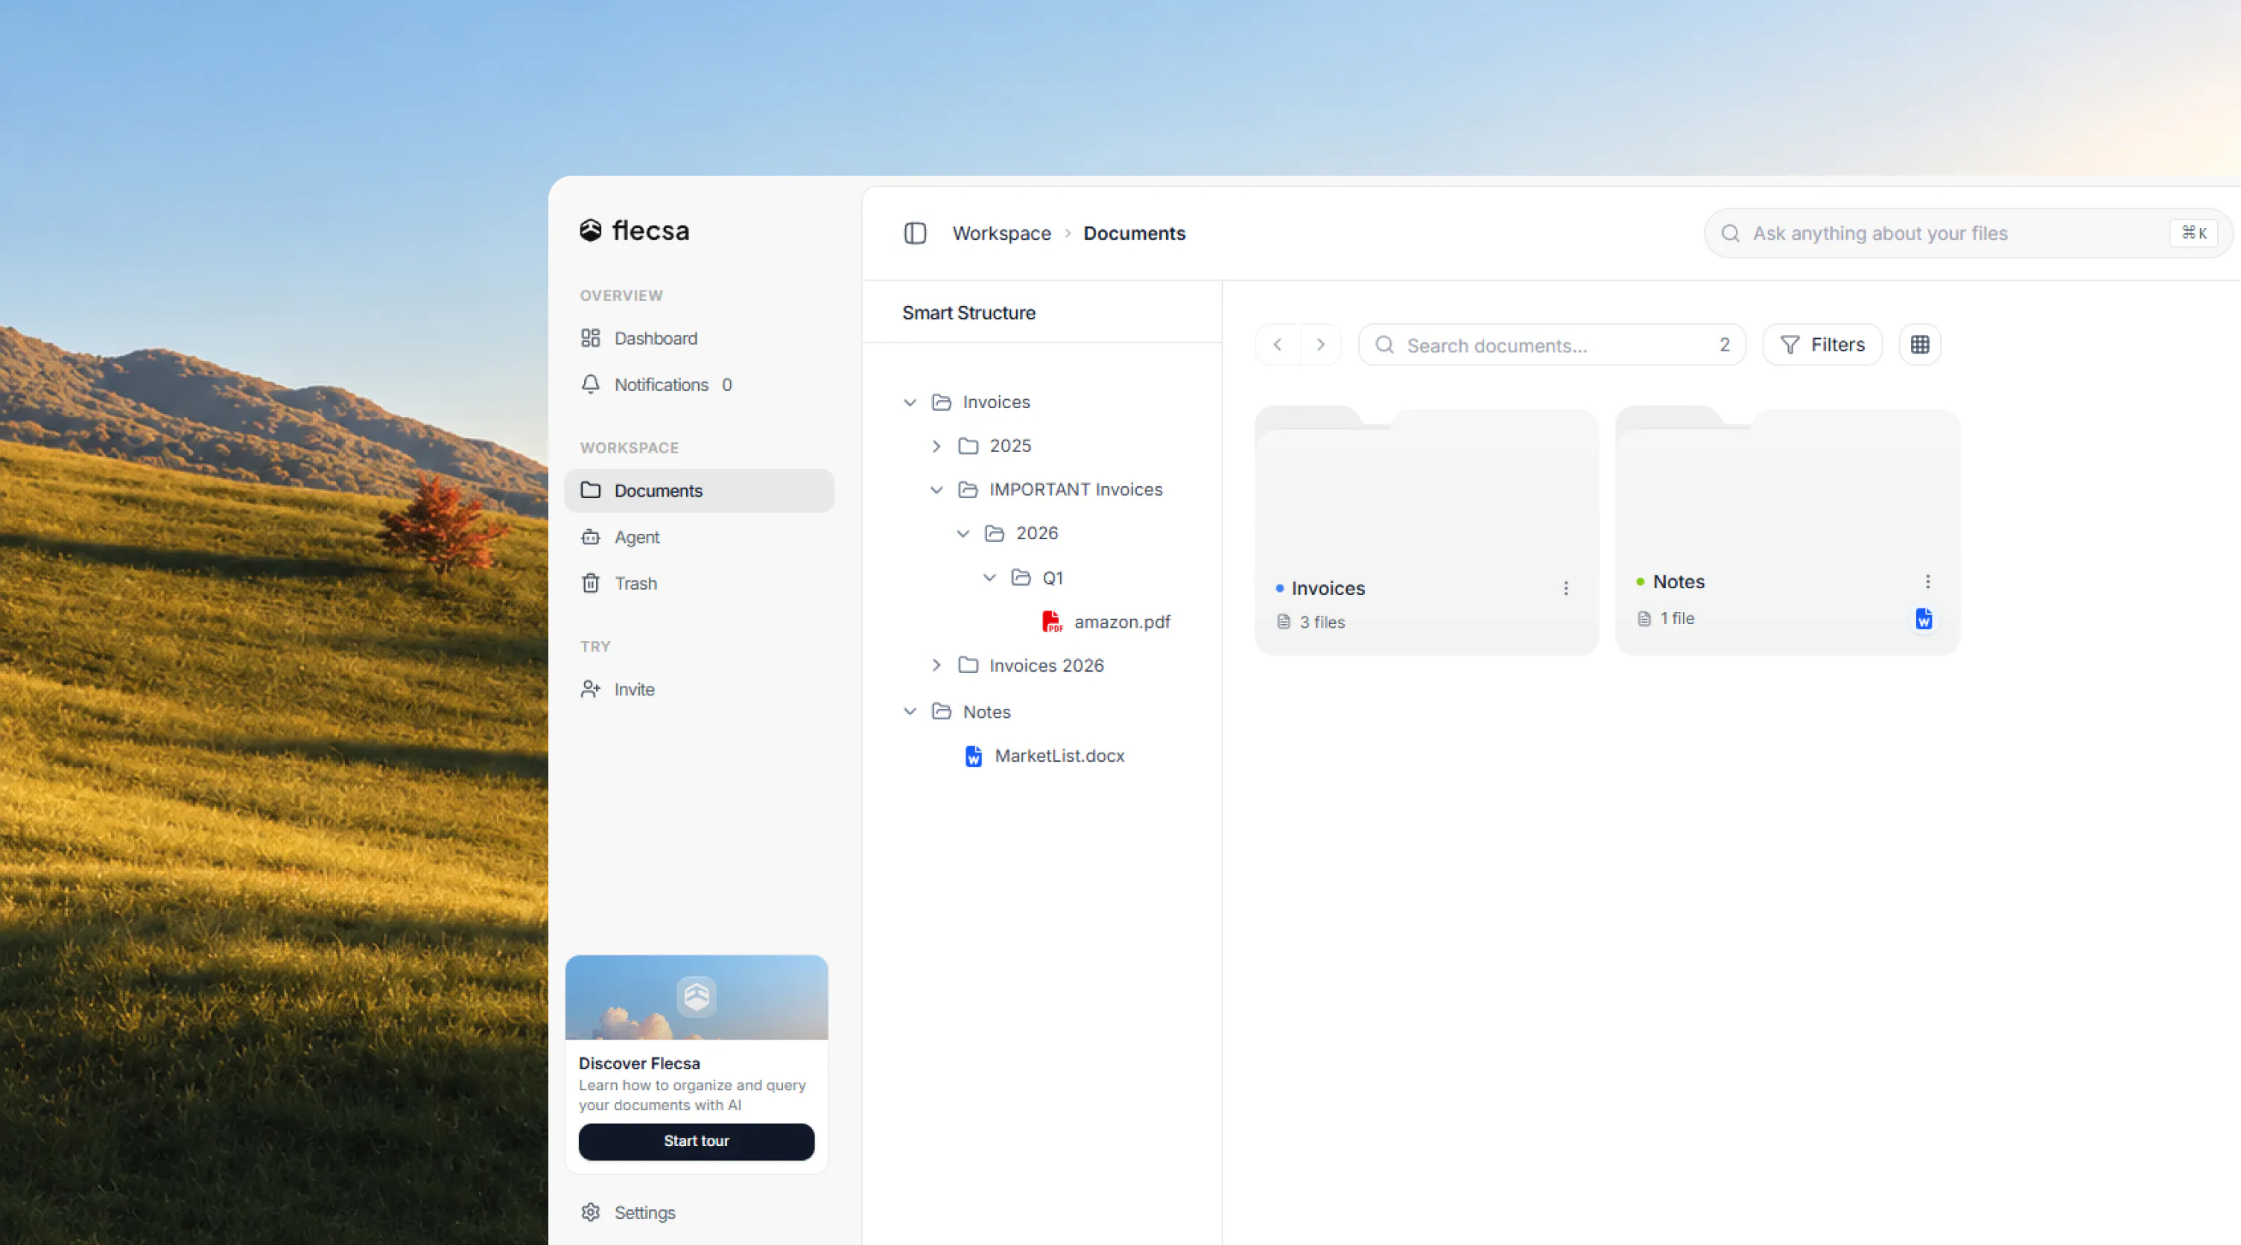Open the Filters button
The width and height of the screenshot is (2241, 1245).
click(x=1822, y=346)
